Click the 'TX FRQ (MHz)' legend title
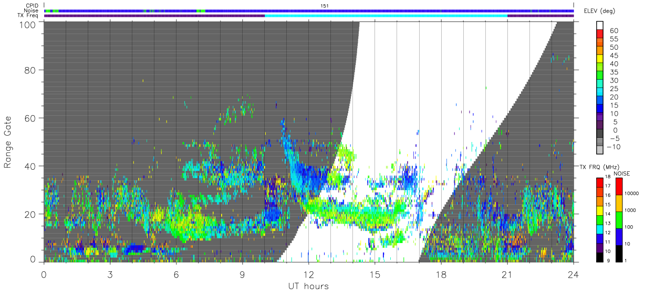The height and width of the screenshot is (297, 645). pos(599,167)
